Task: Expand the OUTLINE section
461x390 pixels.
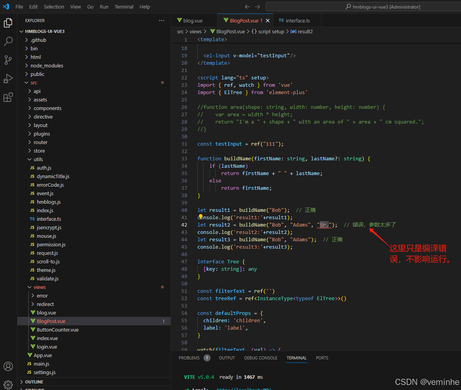Action: pos(94,382)
